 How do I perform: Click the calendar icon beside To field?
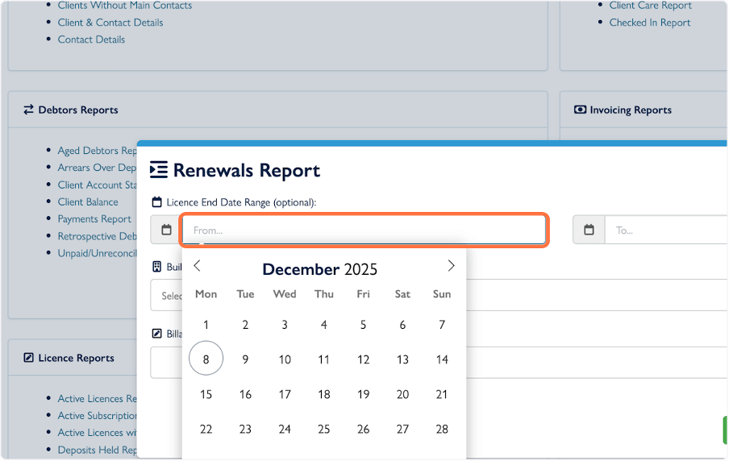589,230
